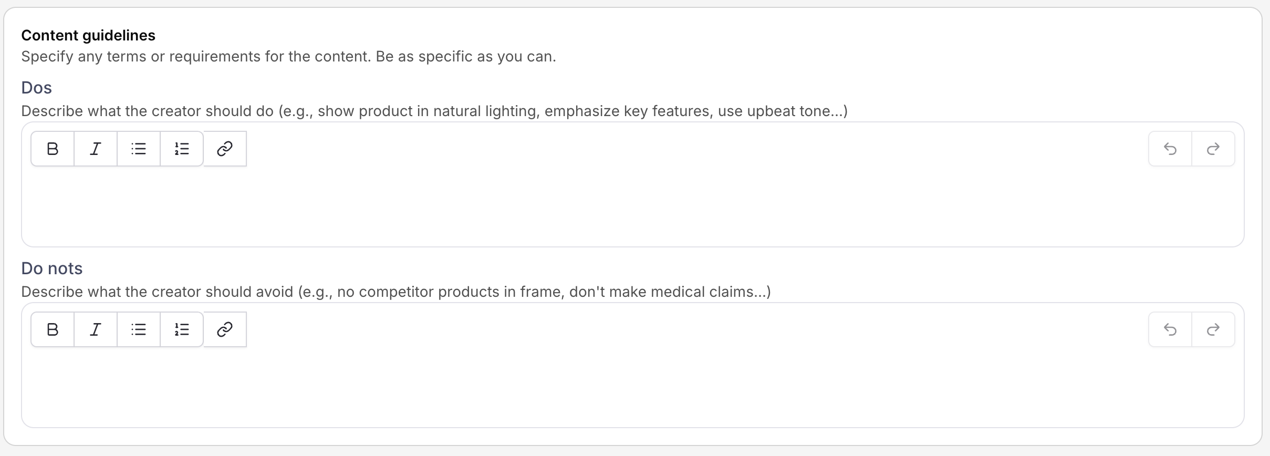Click the Dos section heading
Viewport: 1270px width, 456px height.
coord(36,87)
